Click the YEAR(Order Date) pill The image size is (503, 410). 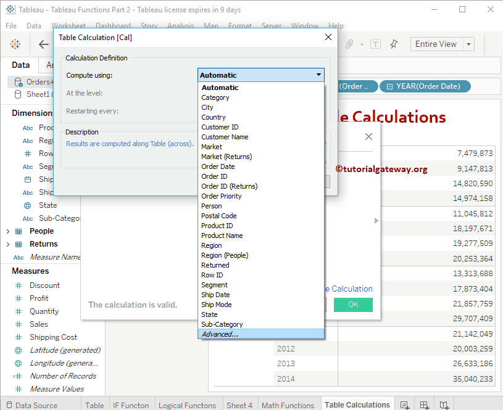point(425,86)
